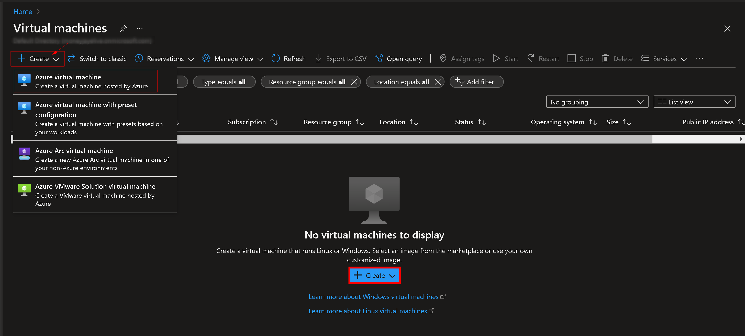This screenshot has width=745, height=336.
Task: Refresh the virtual machines list
Action: [289, 59]
